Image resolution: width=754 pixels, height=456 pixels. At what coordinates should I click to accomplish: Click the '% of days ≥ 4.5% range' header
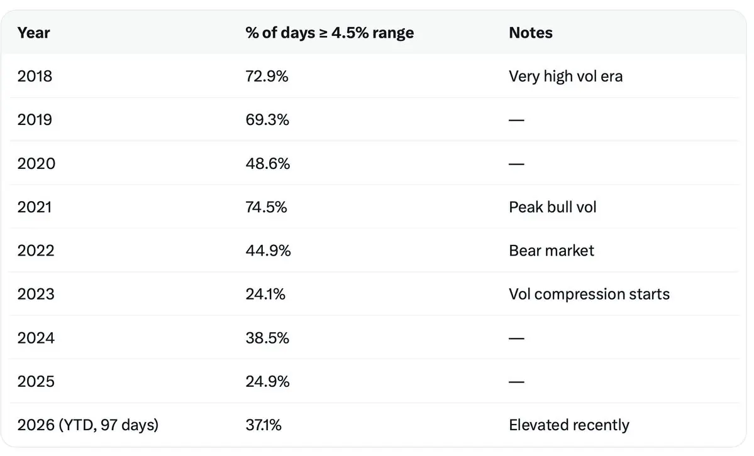coord(330,33)
